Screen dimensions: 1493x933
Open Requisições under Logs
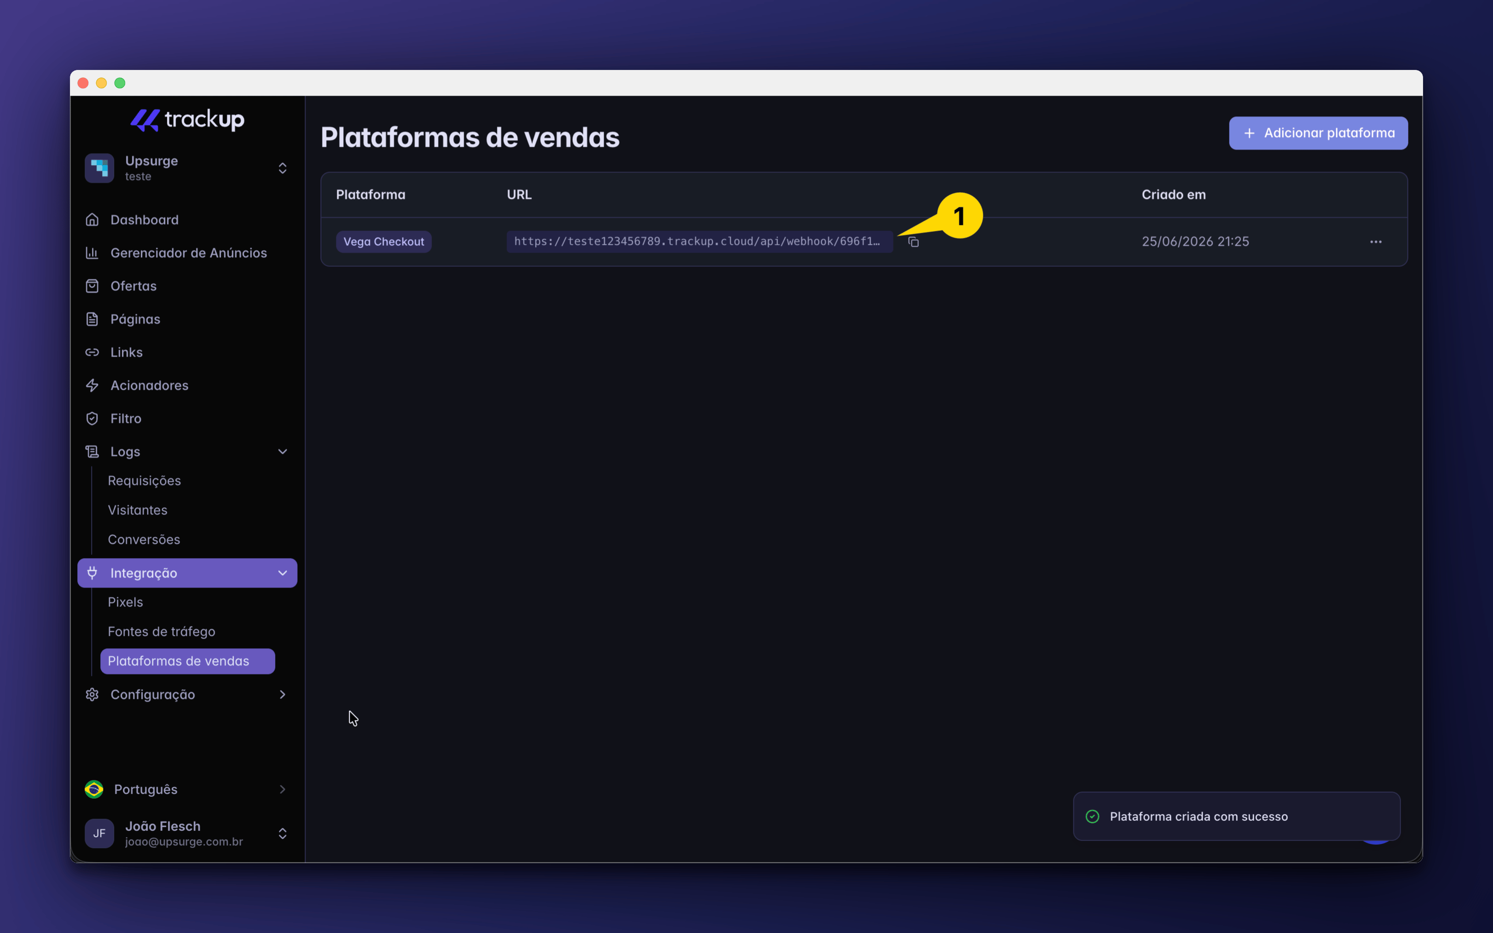click(x=144, y=481)
